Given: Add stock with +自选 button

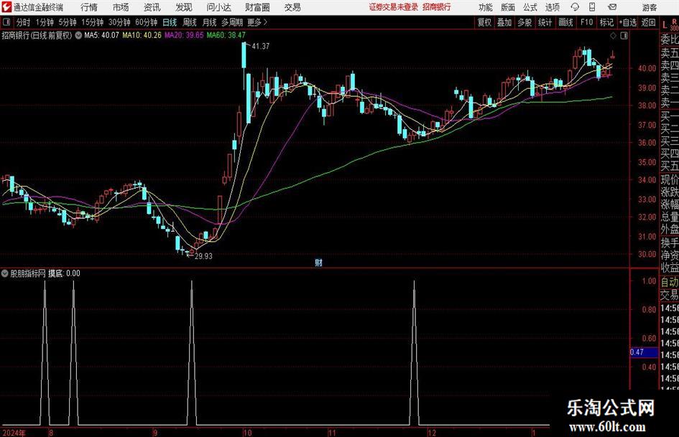Looking at the screenshot, I should tap(628, 22).
